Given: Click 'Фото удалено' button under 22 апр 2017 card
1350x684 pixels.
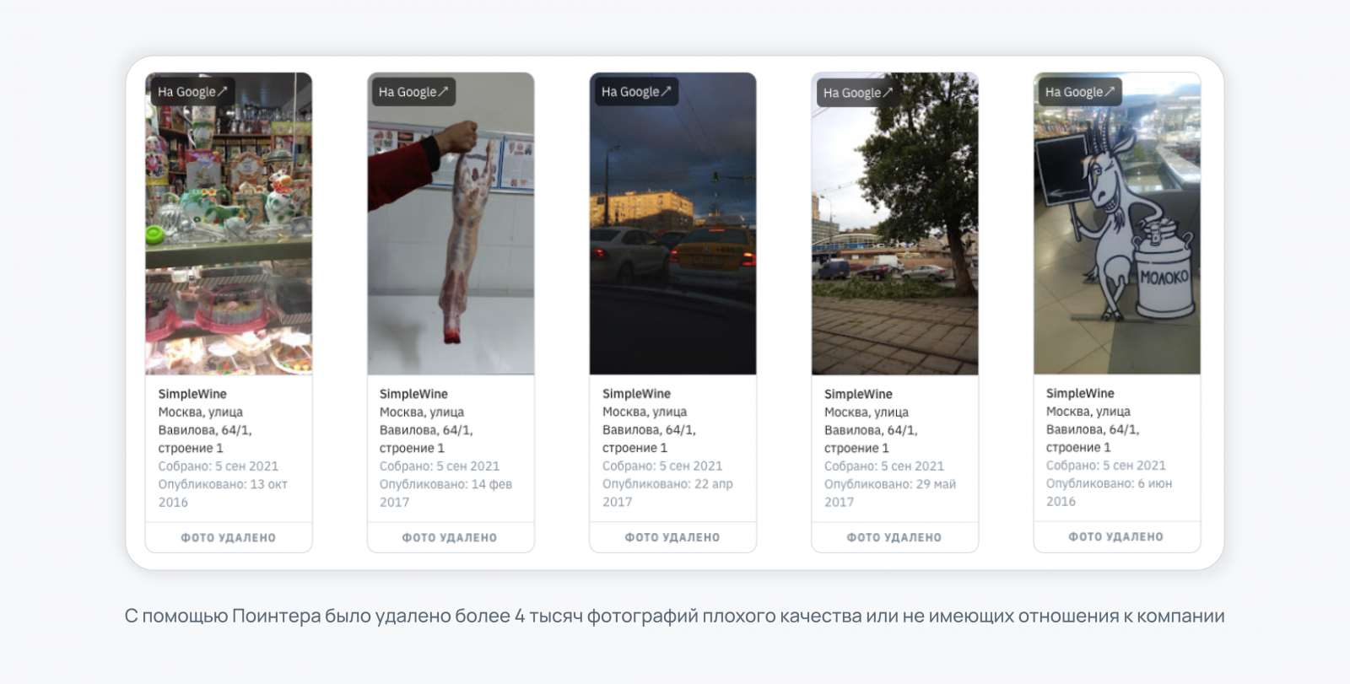Looking at the screenshot, I should [672, 537].
